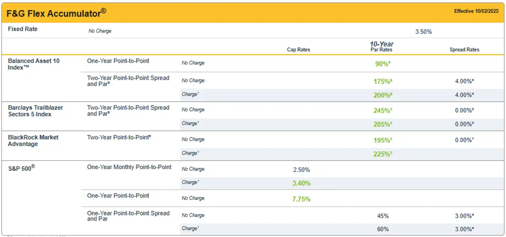Click Charge label in the 285% row
Viewport: 506px width, 237px height.
[x=190, y=124]
